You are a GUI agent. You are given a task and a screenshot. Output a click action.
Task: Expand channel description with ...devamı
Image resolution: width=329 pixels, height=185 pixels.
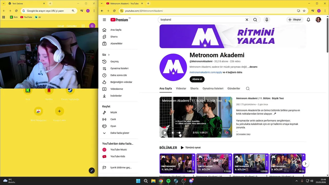[x=252, y=67]
